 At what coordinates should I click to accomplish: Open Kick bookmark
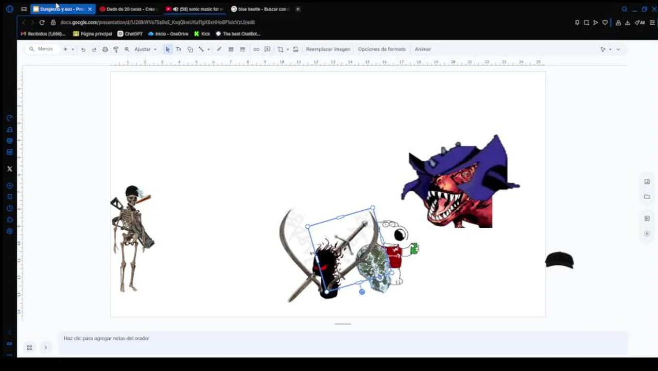coord(202,34)
